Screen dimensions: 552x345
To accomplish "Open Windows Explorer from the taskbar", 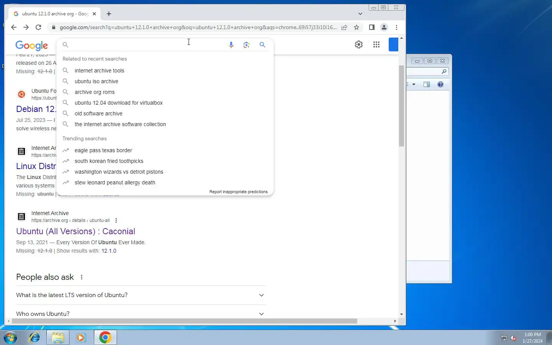I will tap(58, 337).
